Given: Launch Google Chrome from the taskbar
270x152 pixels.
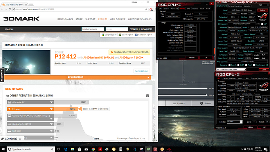Looking at the screenshot, I should tap(93, 149).
